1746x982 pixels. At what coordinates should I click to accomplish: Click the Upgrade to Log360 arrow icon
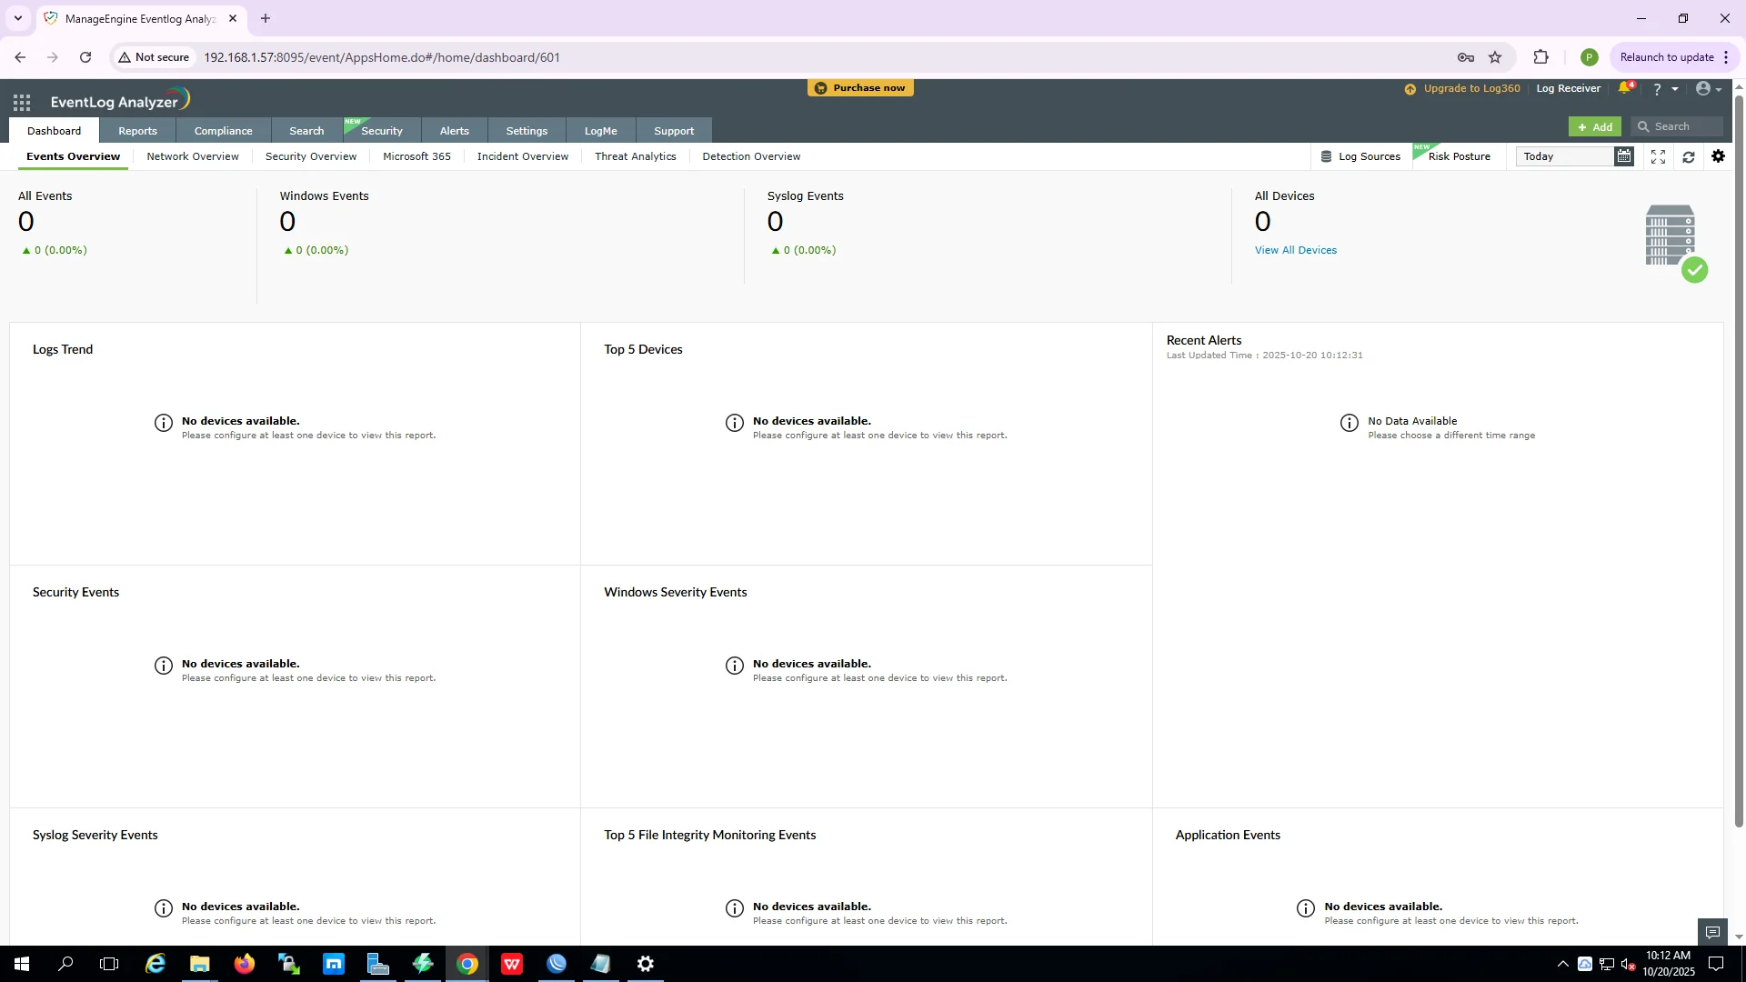pyautogui.click(x=1410, y=89)
